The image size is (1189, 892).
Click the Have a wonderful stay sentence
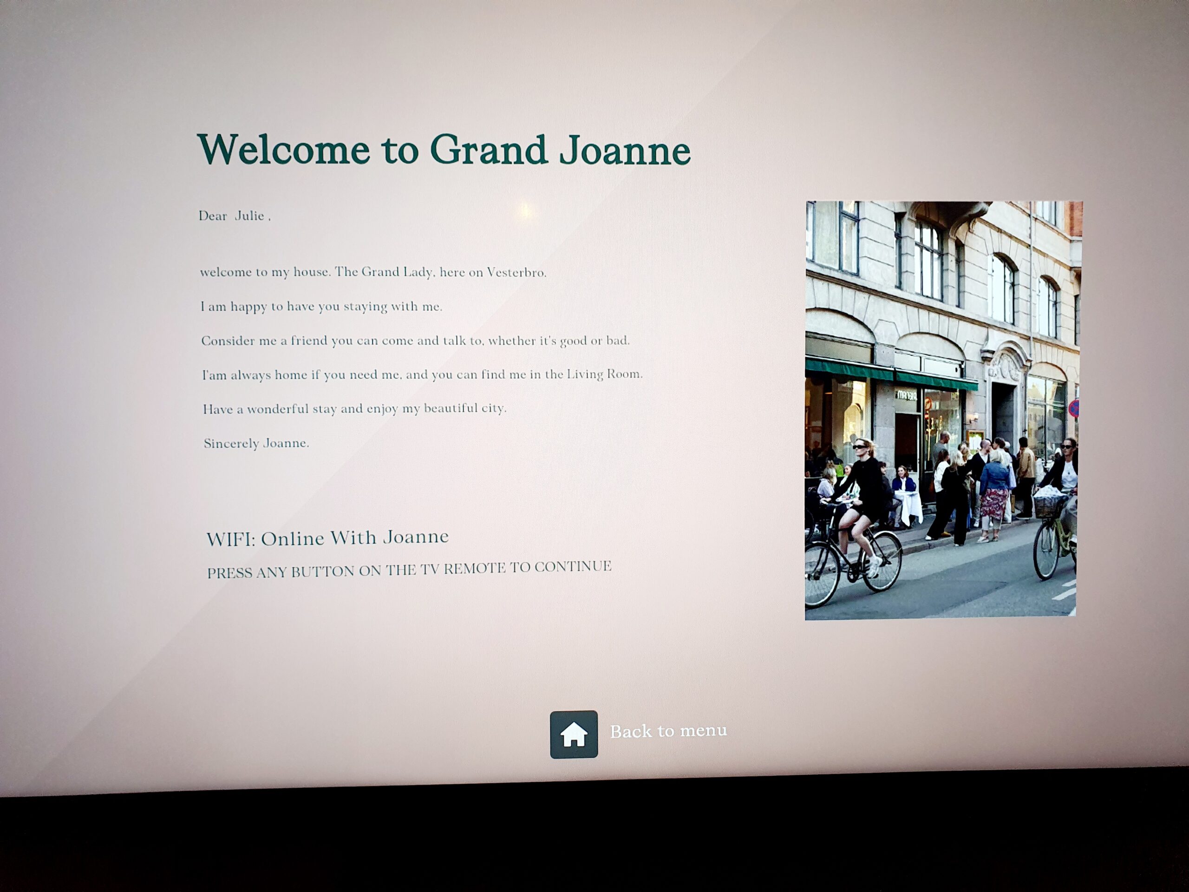click(x=355, y=409)
